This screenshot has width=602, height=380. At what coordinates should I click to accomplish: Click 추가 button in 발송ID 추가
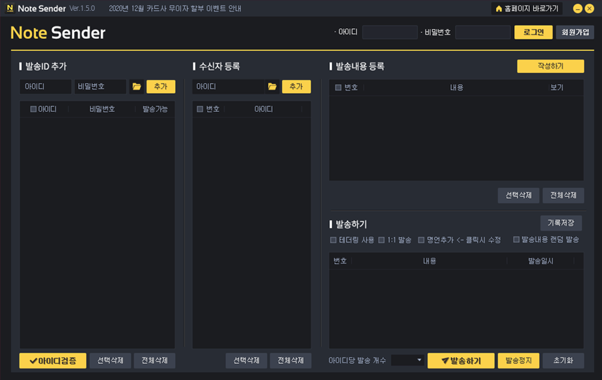pyautogui.click(x=161, y=87)
